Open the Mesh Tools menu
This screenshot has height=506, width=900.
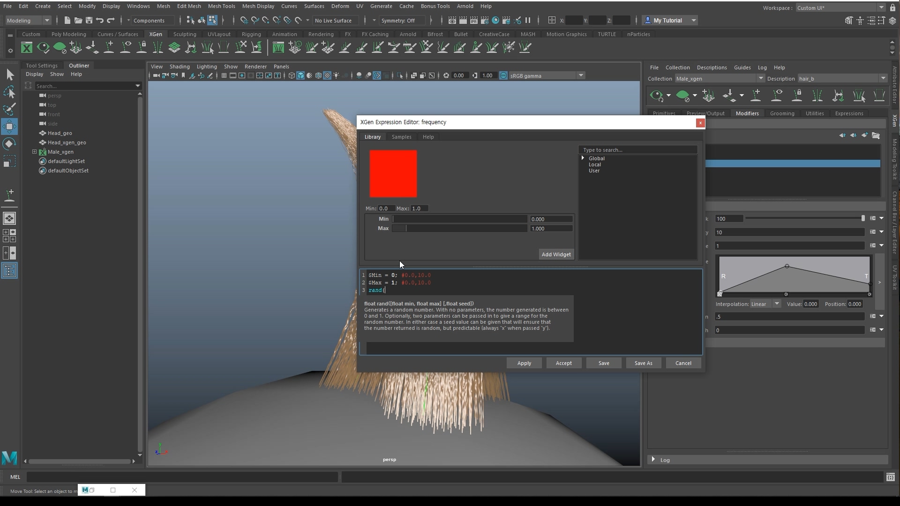(x=221, y=6)
